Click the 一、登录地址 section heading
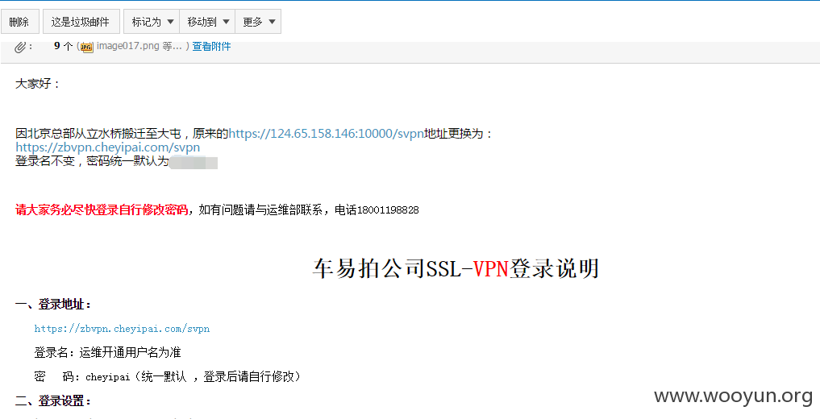The height and width of the screenshot is (419, 820). coord(53,305)
